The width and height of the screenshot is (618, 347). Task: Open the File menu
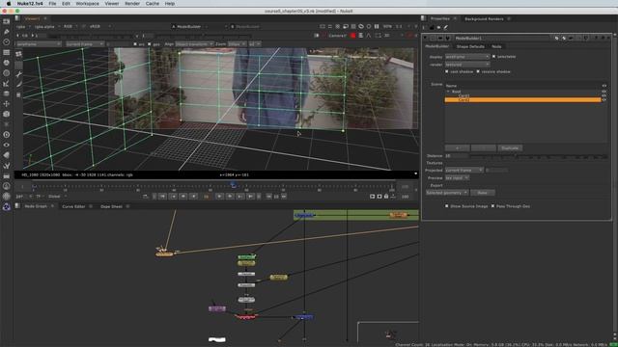click(x=52, y=4)
